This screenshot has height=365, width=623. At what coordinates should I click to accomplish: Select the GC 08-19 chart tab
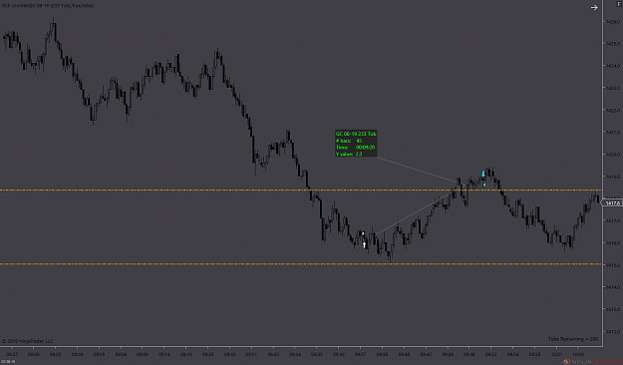8,362
